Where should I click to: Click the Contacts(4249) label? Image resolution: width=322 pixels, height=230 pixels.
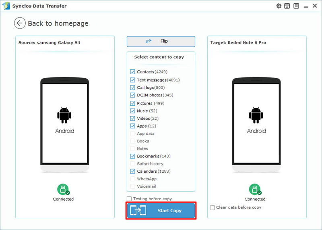coord(152,72)
